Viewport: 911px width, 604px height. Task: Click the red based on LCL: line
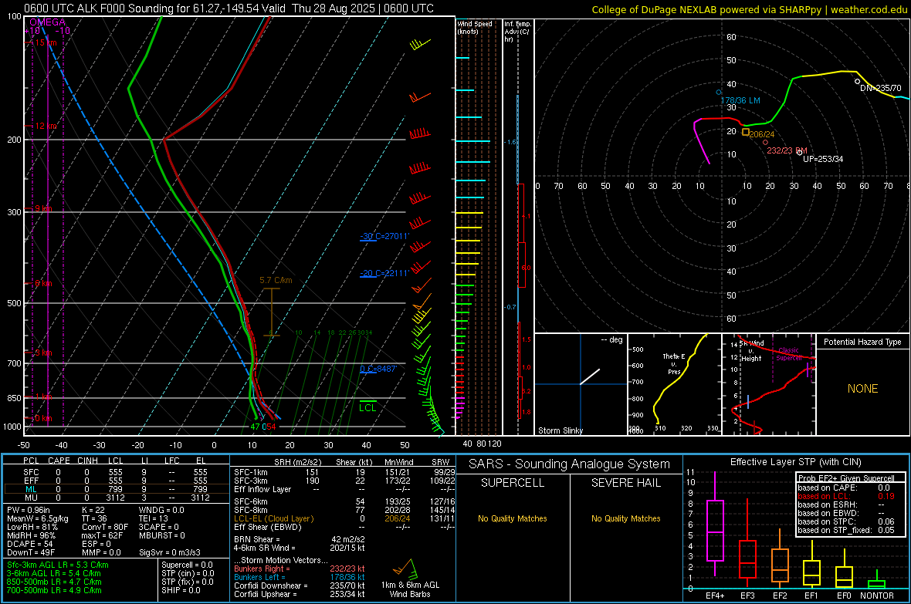click(846, 496)
